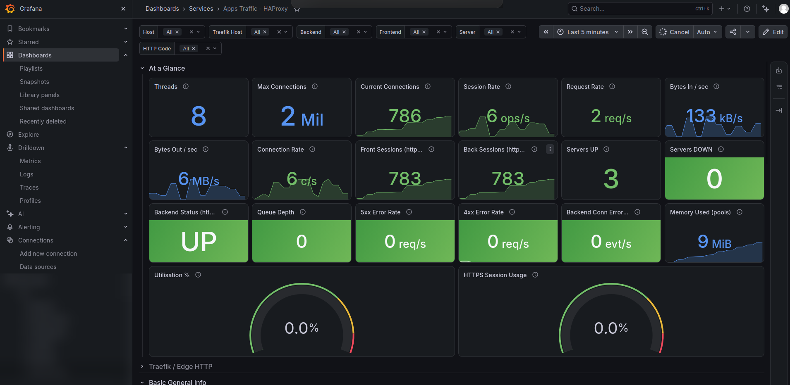Open the help question mark icon
Viewport: 790px width, 385px height.
[747, 9]
